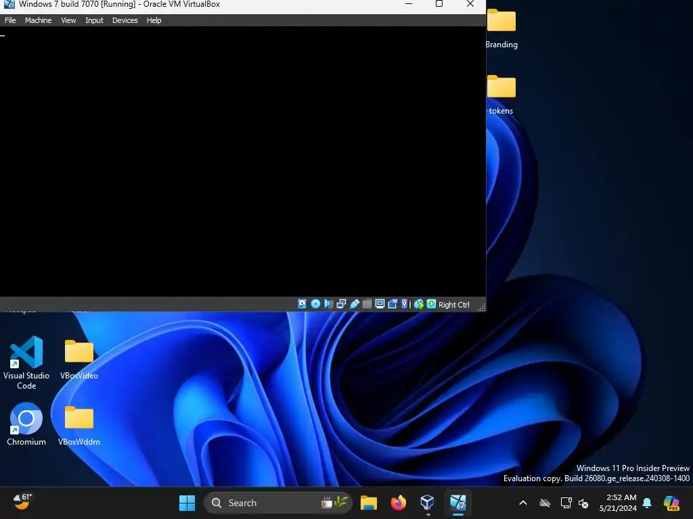The image size is (693, 519).
Task: Click the Right Ctrl host key label
Action: 454,305
